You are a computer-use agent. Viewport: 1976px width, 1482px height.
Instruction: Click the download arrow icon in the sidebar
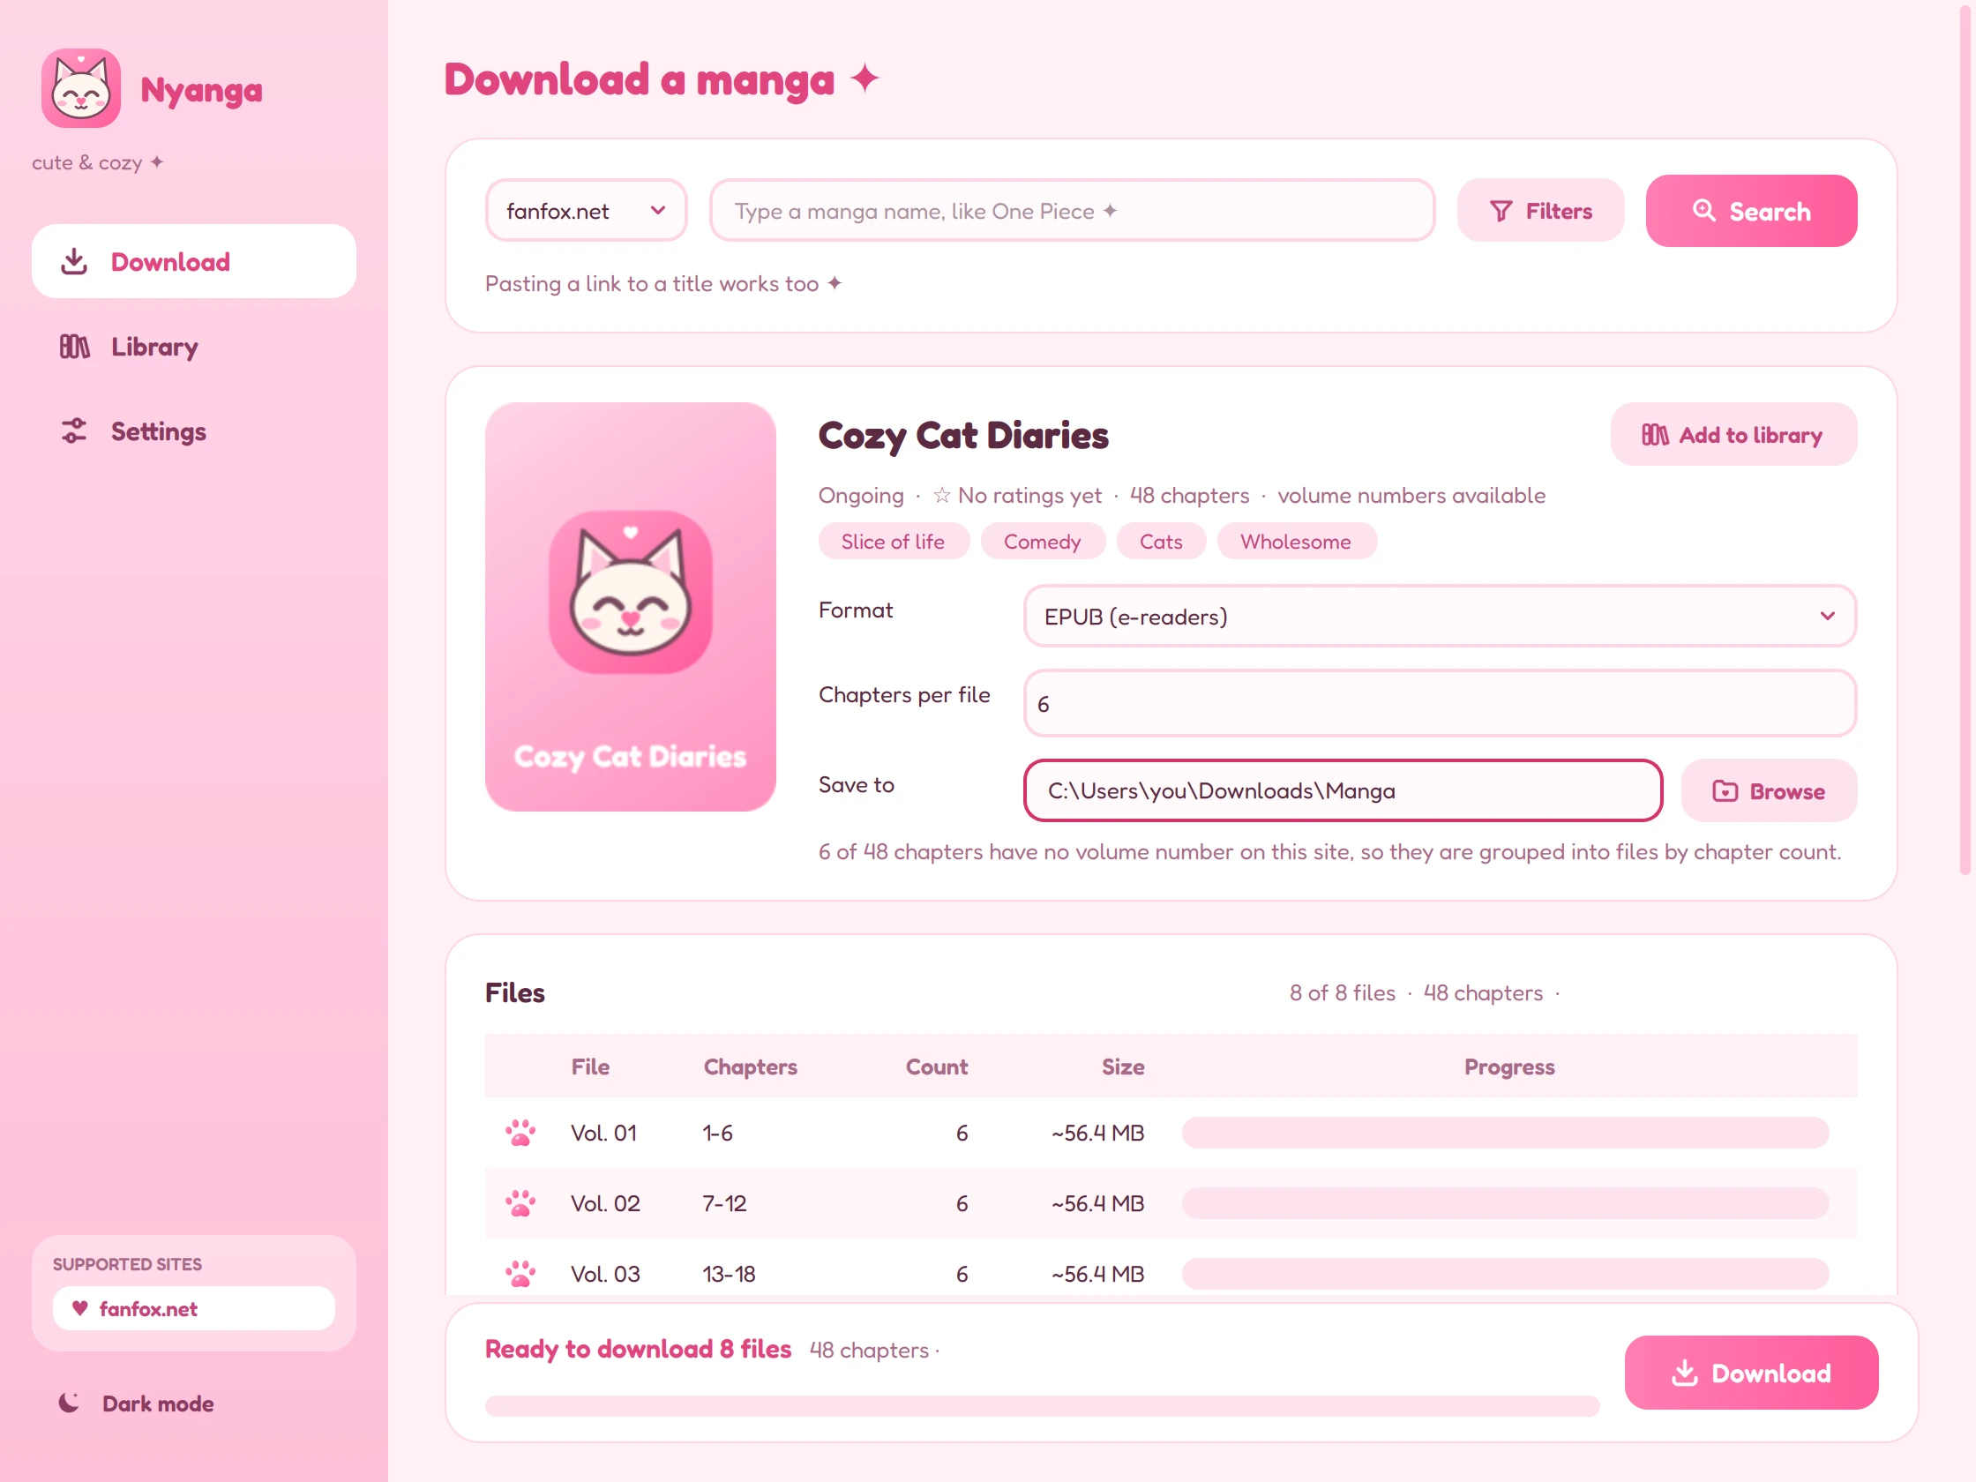coord(74,262)
